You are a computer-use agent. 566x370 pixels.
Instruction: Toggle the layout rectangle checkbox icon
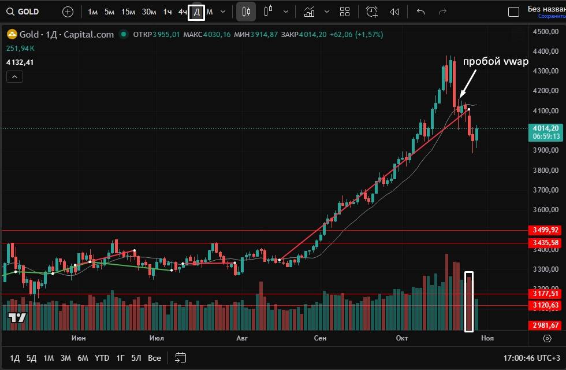click(x=513, y=12)
